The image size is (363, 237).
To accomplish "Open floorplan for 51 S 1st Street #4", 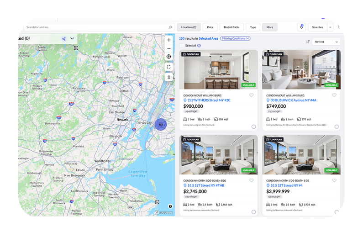I will point(274,139).
